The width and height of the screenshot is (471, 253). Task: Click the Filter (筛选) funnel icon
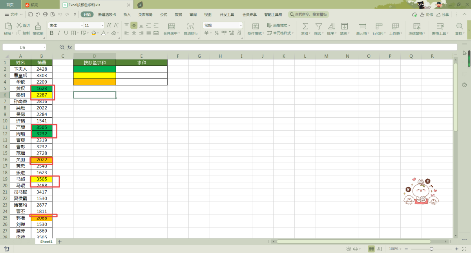pos(318,26)
